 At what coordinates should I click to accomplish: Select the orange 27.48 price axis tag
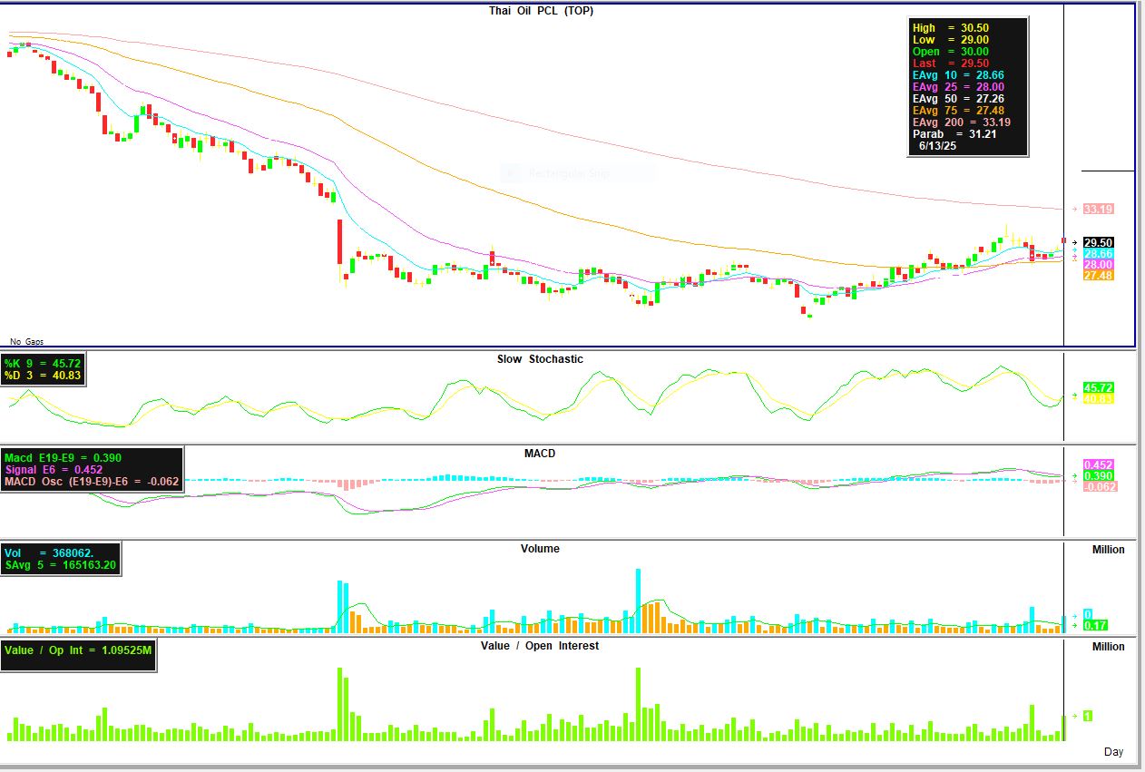tap(1098, 276)
